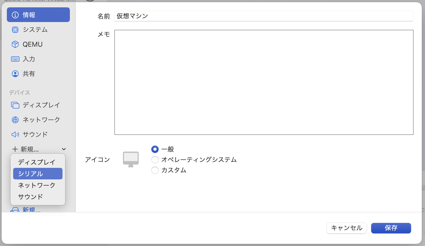Click inside the メモ text area
The height and width of the screenshot is (246, 425).
tap(264, 82)
